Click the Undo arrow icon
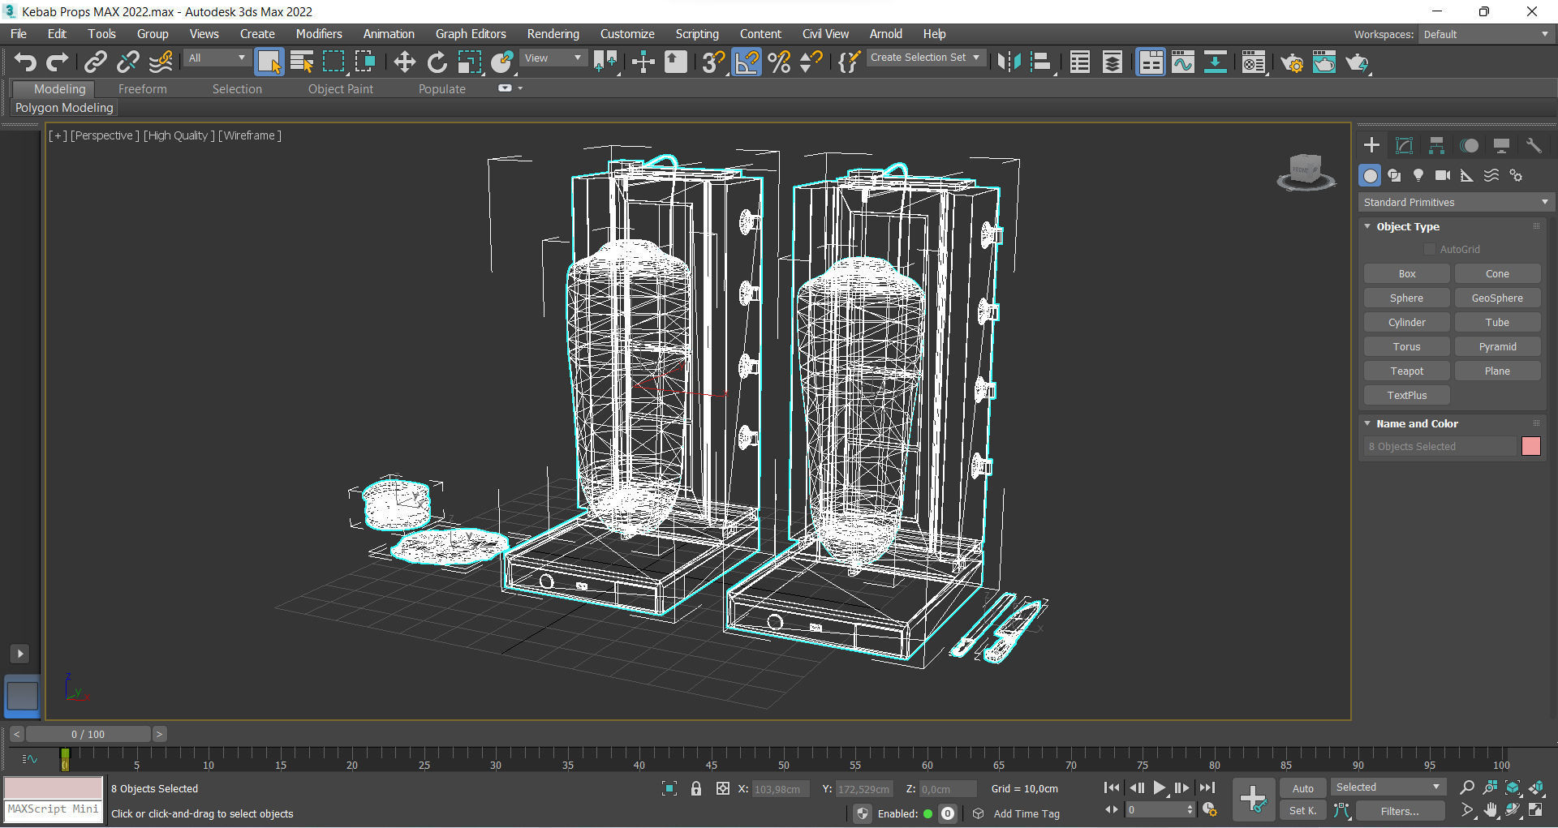Viewport: 1558px width, 828px height. (x=25, y=62)
